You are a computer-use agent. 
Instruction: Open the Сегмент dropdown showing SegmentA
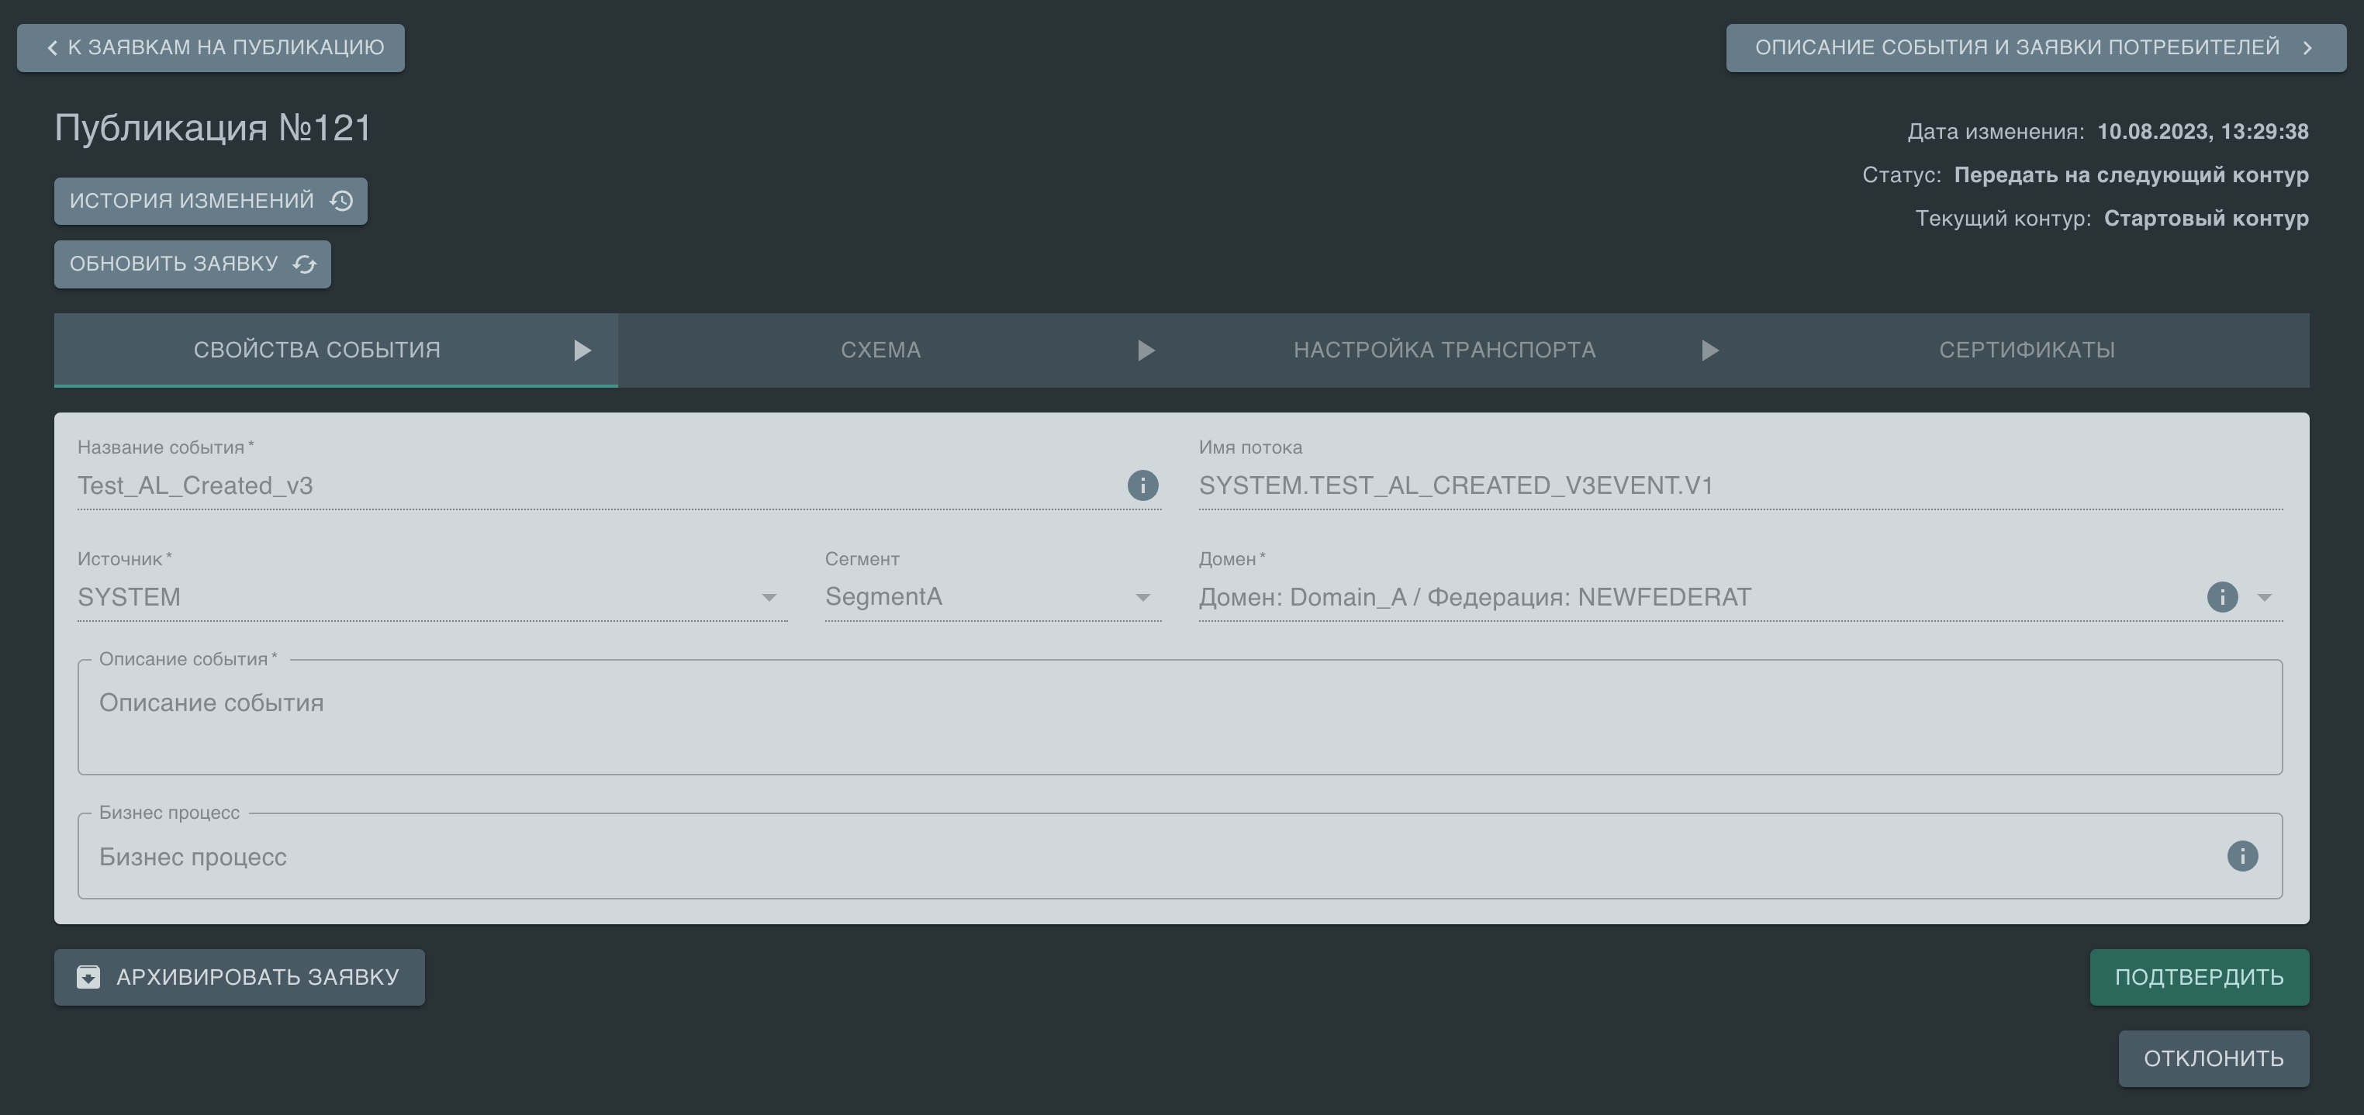pos(1142,597)
